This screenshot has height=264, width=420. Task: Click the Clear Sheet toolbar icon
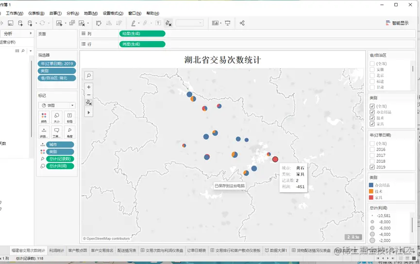(82, 23)
